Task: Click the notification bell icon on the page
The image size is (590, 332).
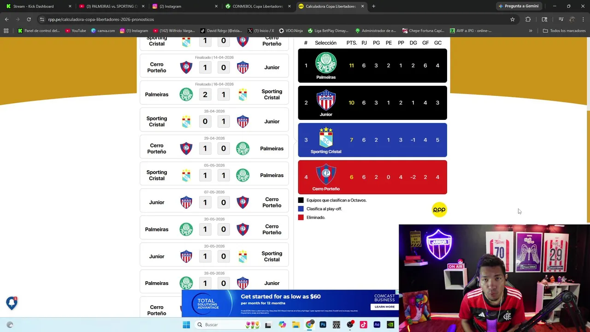Action: tap(12, 302)
